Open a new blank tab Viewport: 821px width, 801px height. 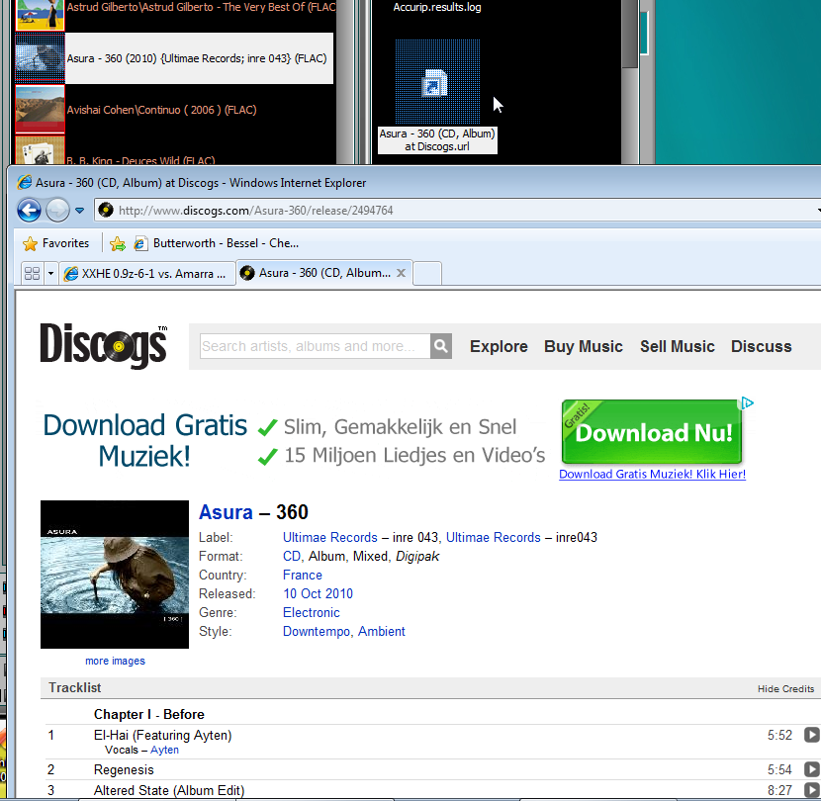[427, 273]
